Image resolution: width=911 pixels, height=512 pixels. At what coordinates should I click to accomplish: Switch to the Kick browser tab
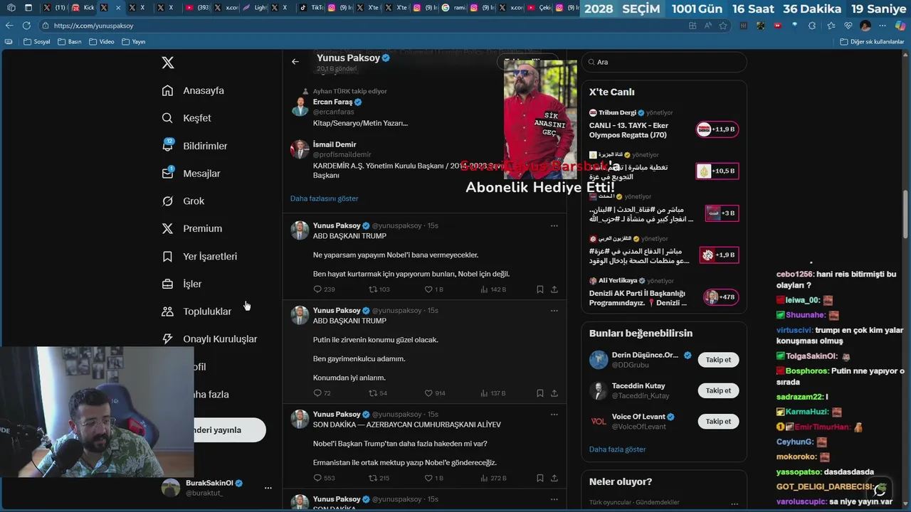tap(83, 8)
